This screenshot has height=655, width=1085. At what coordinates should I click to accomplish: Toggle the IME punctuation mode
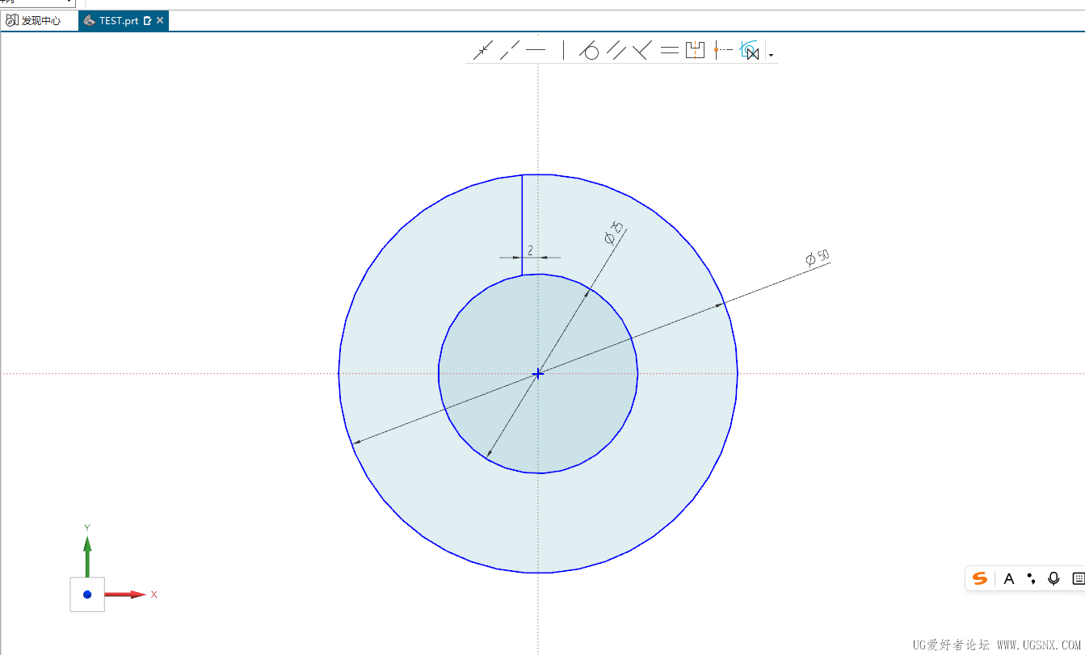[x=1031, y=578]
